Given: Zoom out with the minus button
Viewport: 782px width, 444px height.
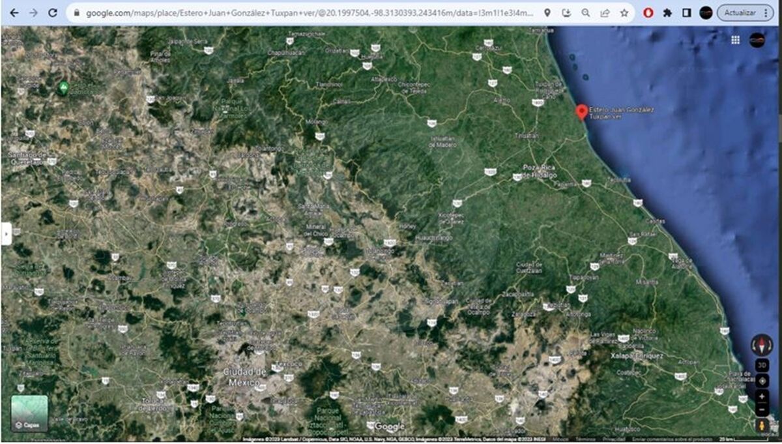Looking at the screenshot, I should pos(761,409).
